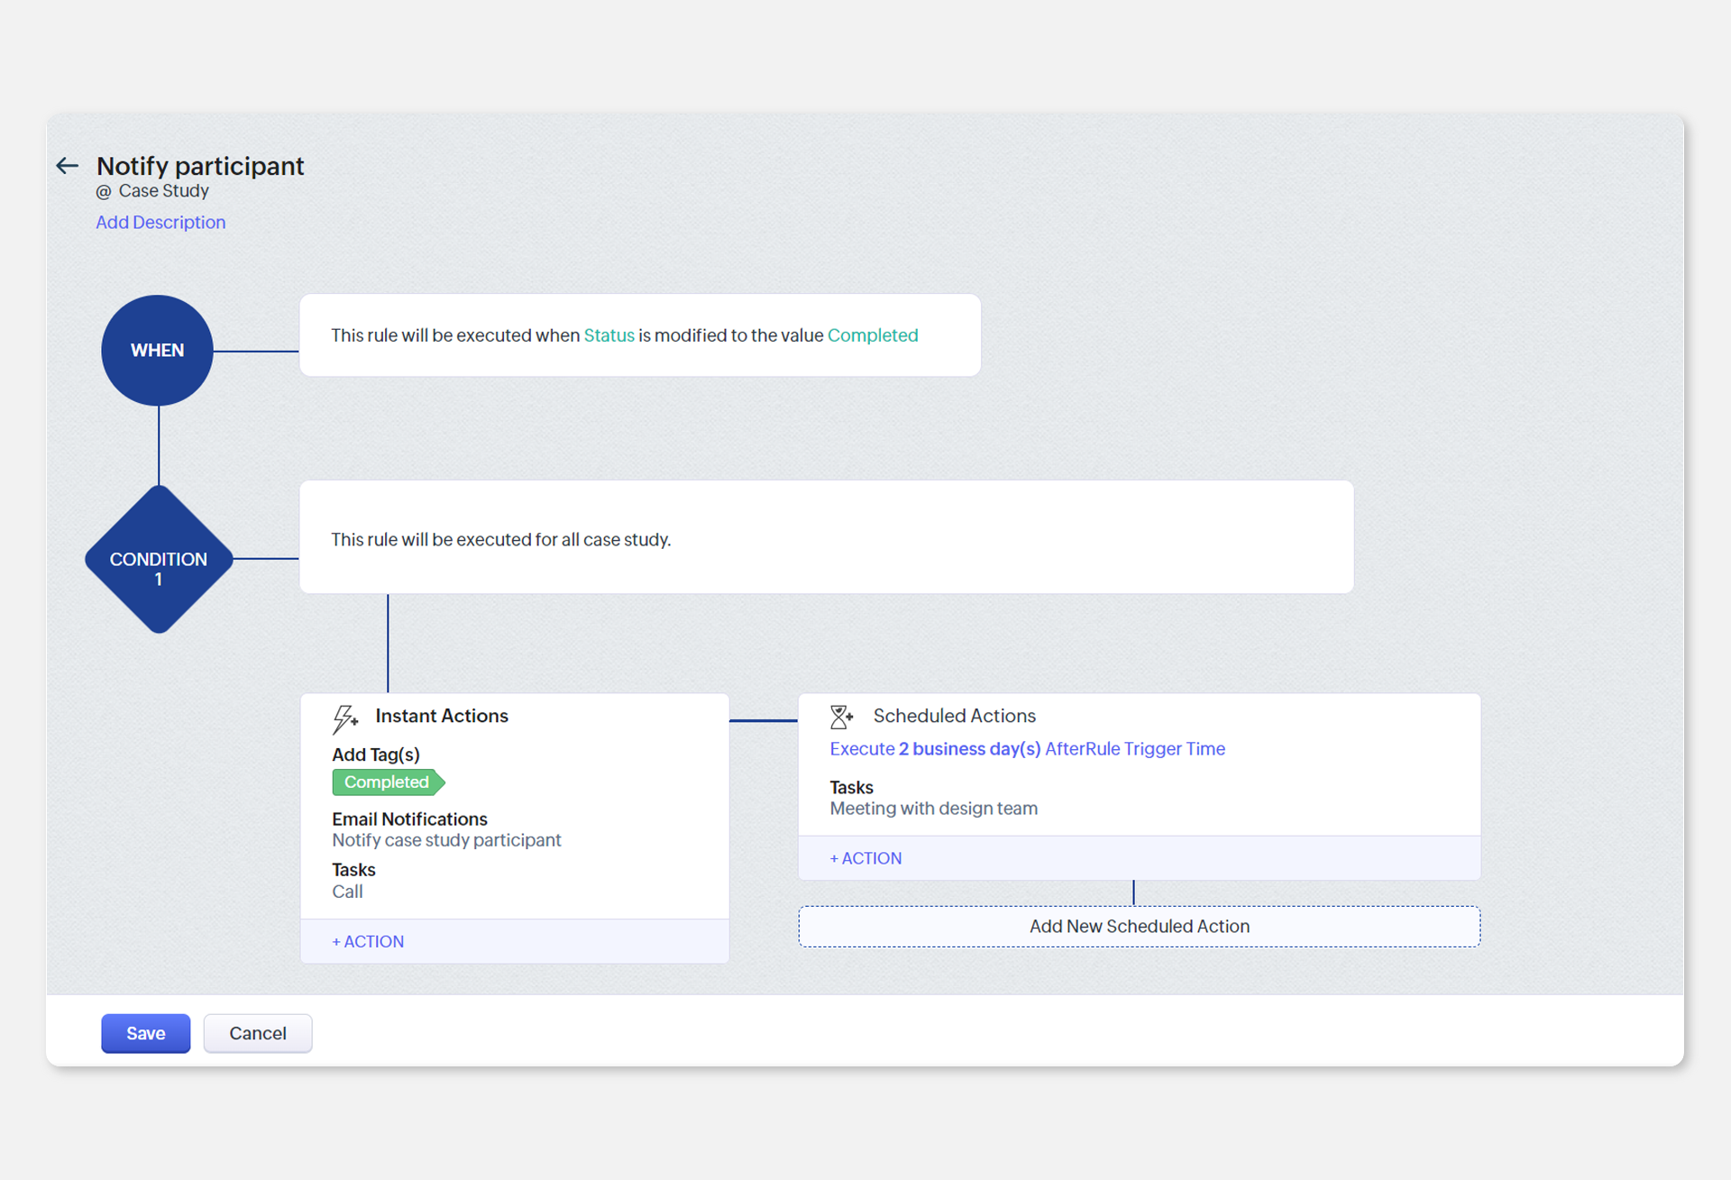This screenshot has width=1731, height=1180.
Task: Open Notify case study participant notification
Action: 446,840
